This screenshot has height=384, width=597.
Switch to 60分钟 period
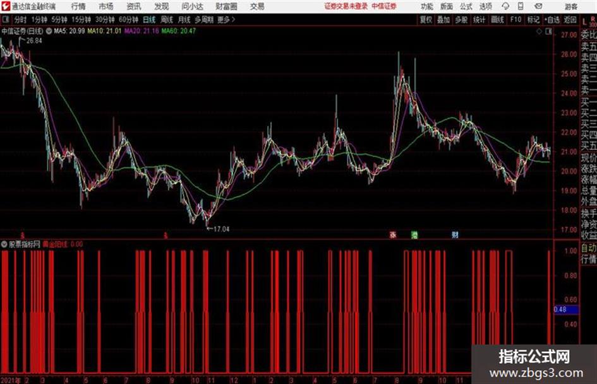128,20
